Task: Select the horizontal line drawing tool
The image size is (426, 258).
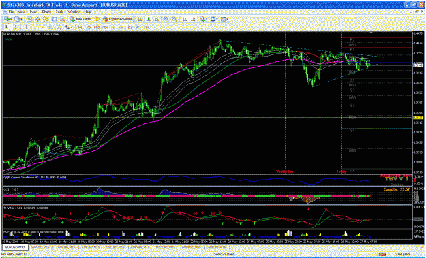Action: pos(34,27)
